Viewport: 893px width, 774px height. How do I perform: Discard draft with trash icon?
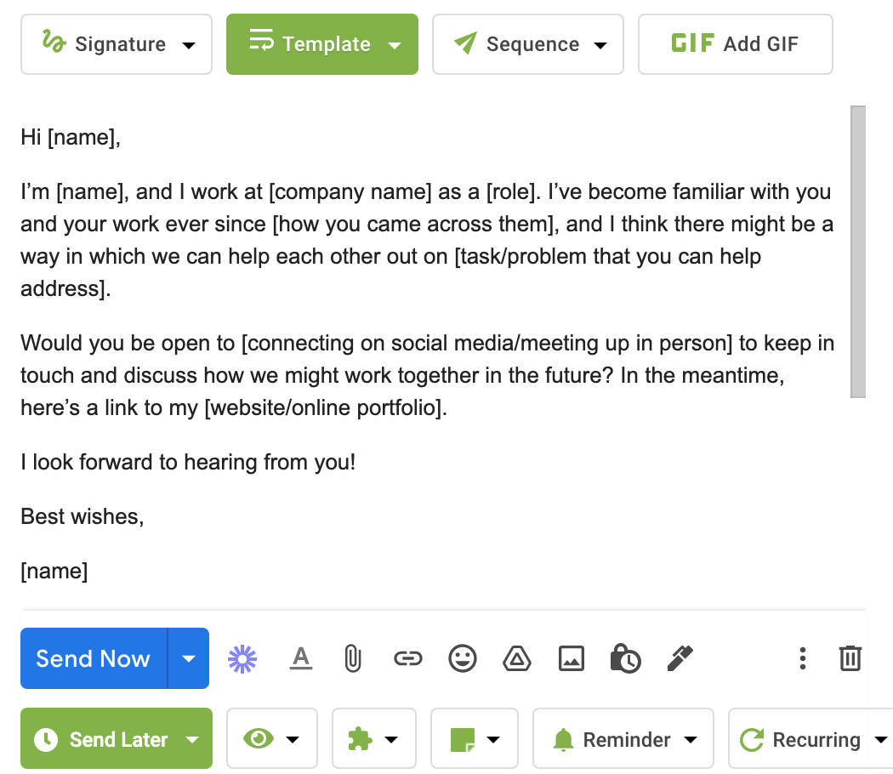pos(850,658)
